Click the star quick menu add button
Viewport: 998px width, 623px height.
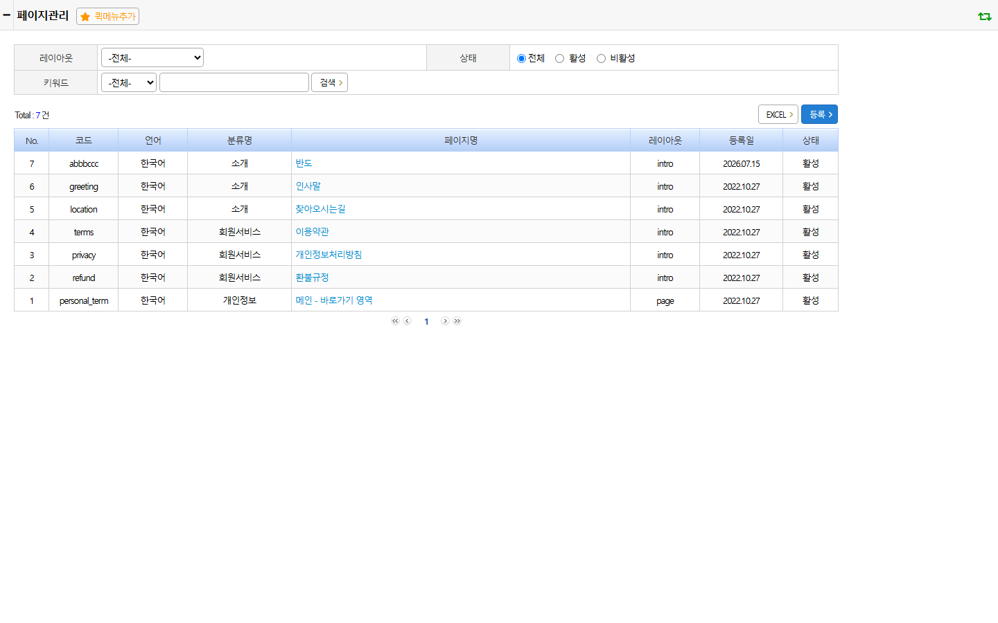tap(107, 16)
